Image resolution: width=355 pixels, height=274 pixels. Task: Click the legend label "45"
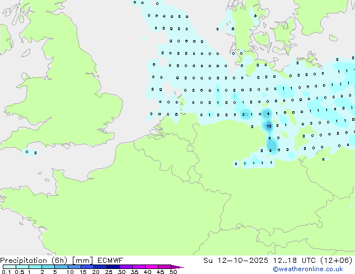pyautogui.click(x=160, y=272)
